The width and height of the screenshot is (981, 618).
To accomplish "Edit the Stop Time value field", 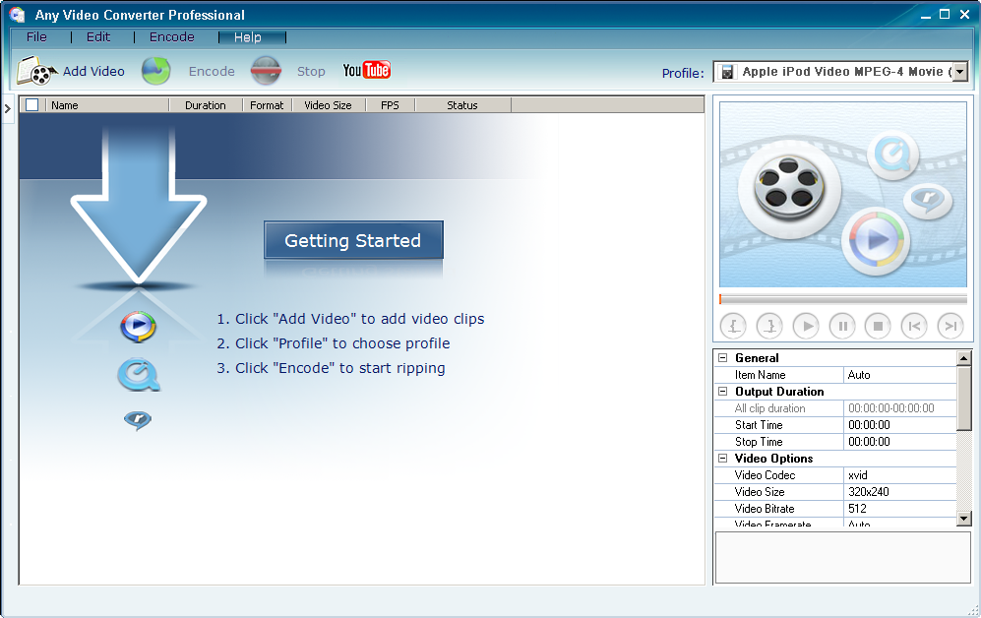I will click(899, 442).
